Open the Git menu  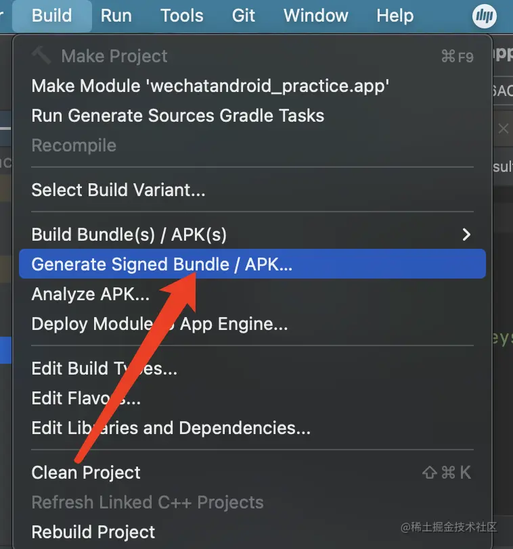pyautogui.click(x=244, y=16)
